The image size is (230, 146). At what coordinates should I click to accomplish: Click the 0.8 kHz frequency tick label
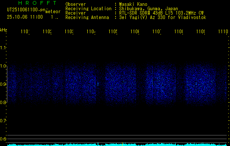(3, 103)
